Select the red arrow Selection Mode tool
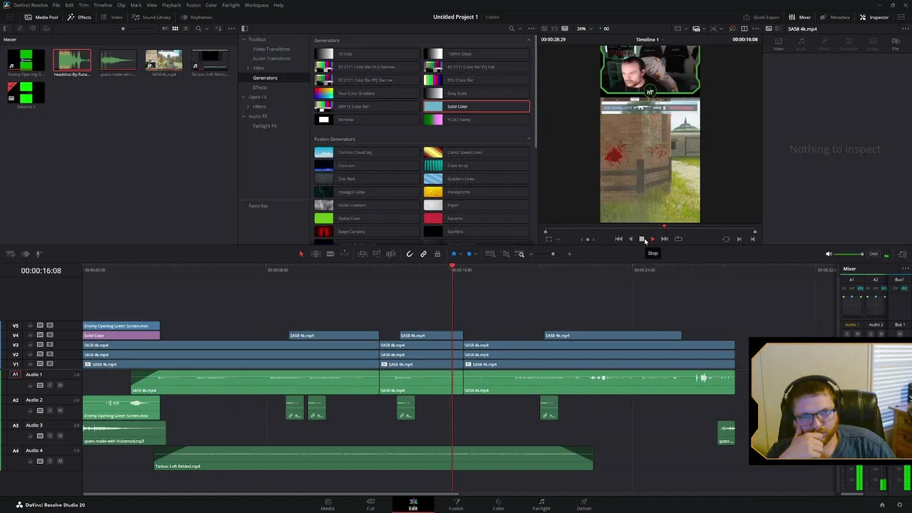Screen dimensions: 912x513 [x=301, y=254]
